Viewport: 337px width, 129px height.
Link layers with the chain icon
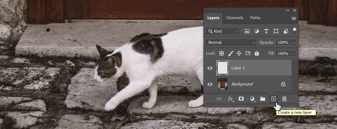click(x=219, y=99)
